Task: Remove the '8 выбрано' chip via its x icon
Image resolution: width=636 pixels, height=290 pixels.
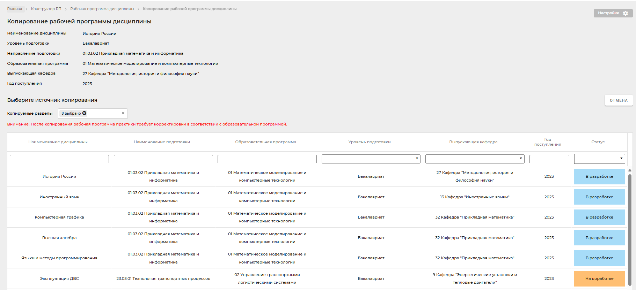Action: pos(85,113)
